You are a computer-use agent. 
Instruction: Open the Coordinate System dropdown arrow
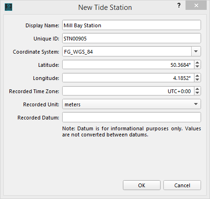tap(196, 51)
